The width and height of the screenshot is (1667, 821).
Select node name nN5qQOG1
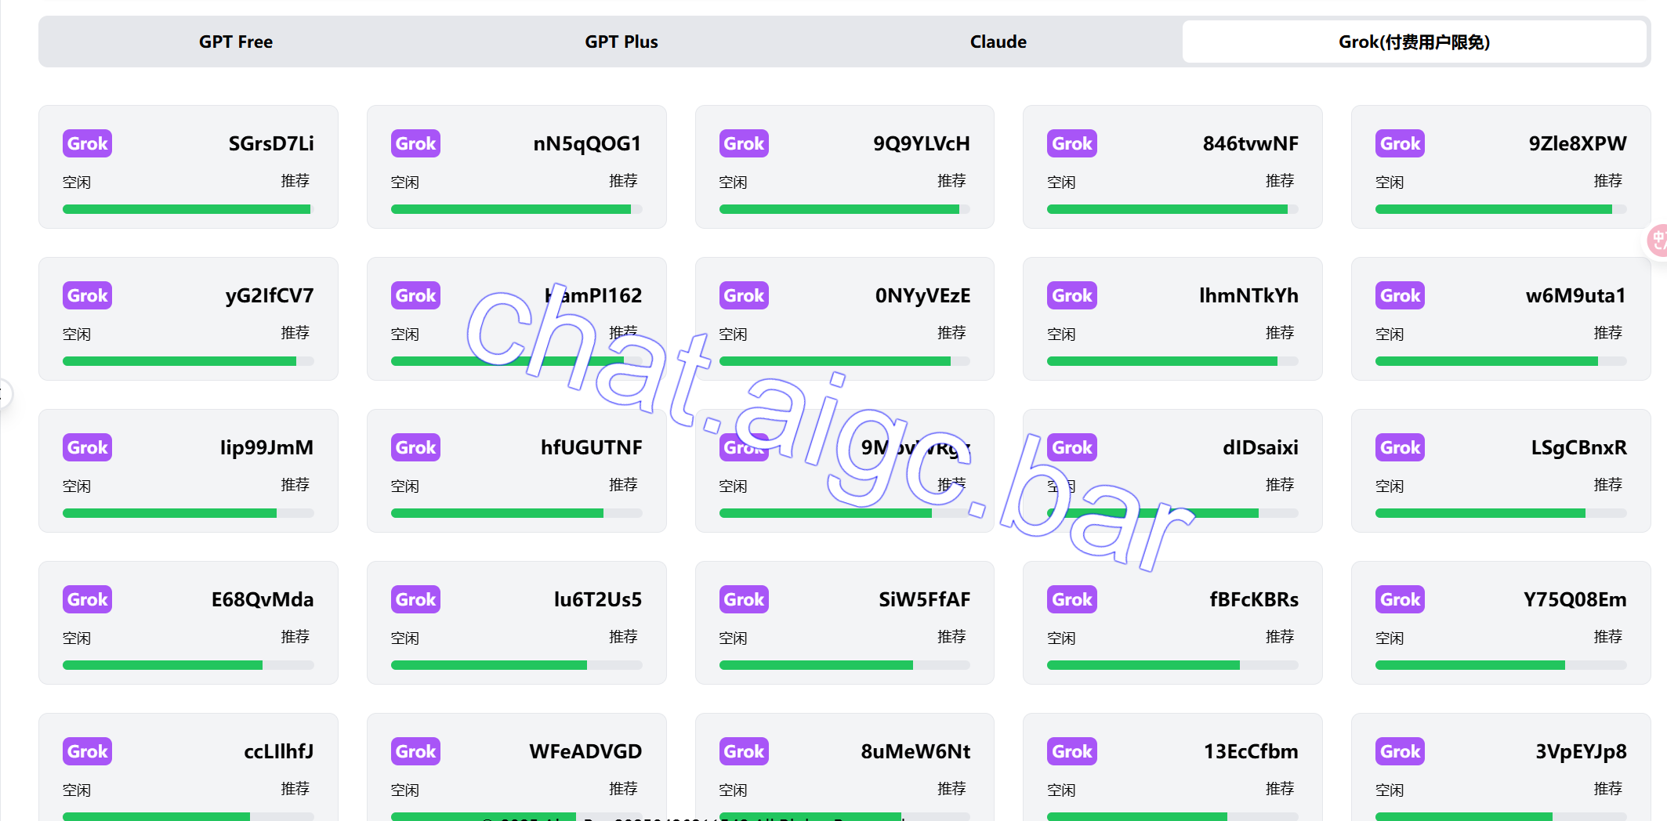587,143
